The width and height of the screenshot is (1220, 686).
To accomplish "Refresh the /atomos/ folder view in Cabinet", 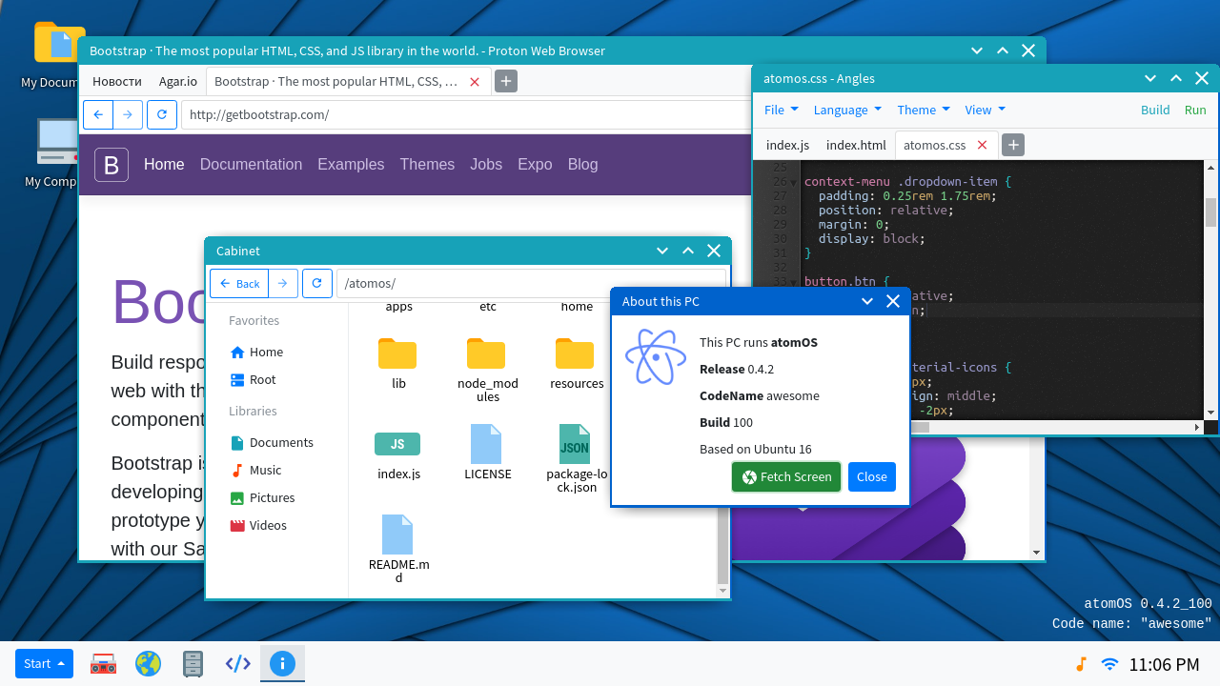I will [x=316, y=283].
